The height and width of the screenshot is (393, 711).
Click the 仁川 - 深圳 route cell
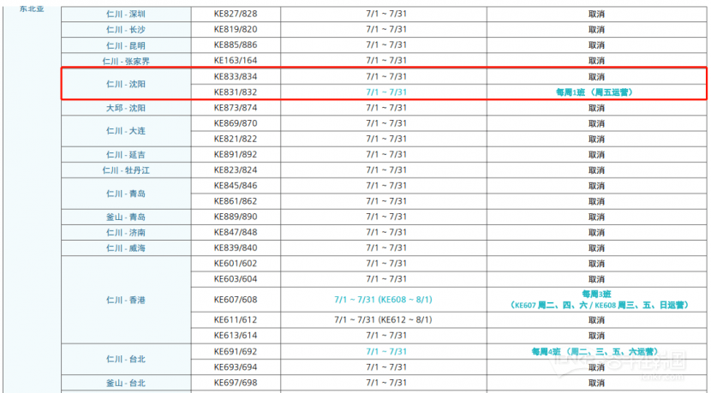125,15
